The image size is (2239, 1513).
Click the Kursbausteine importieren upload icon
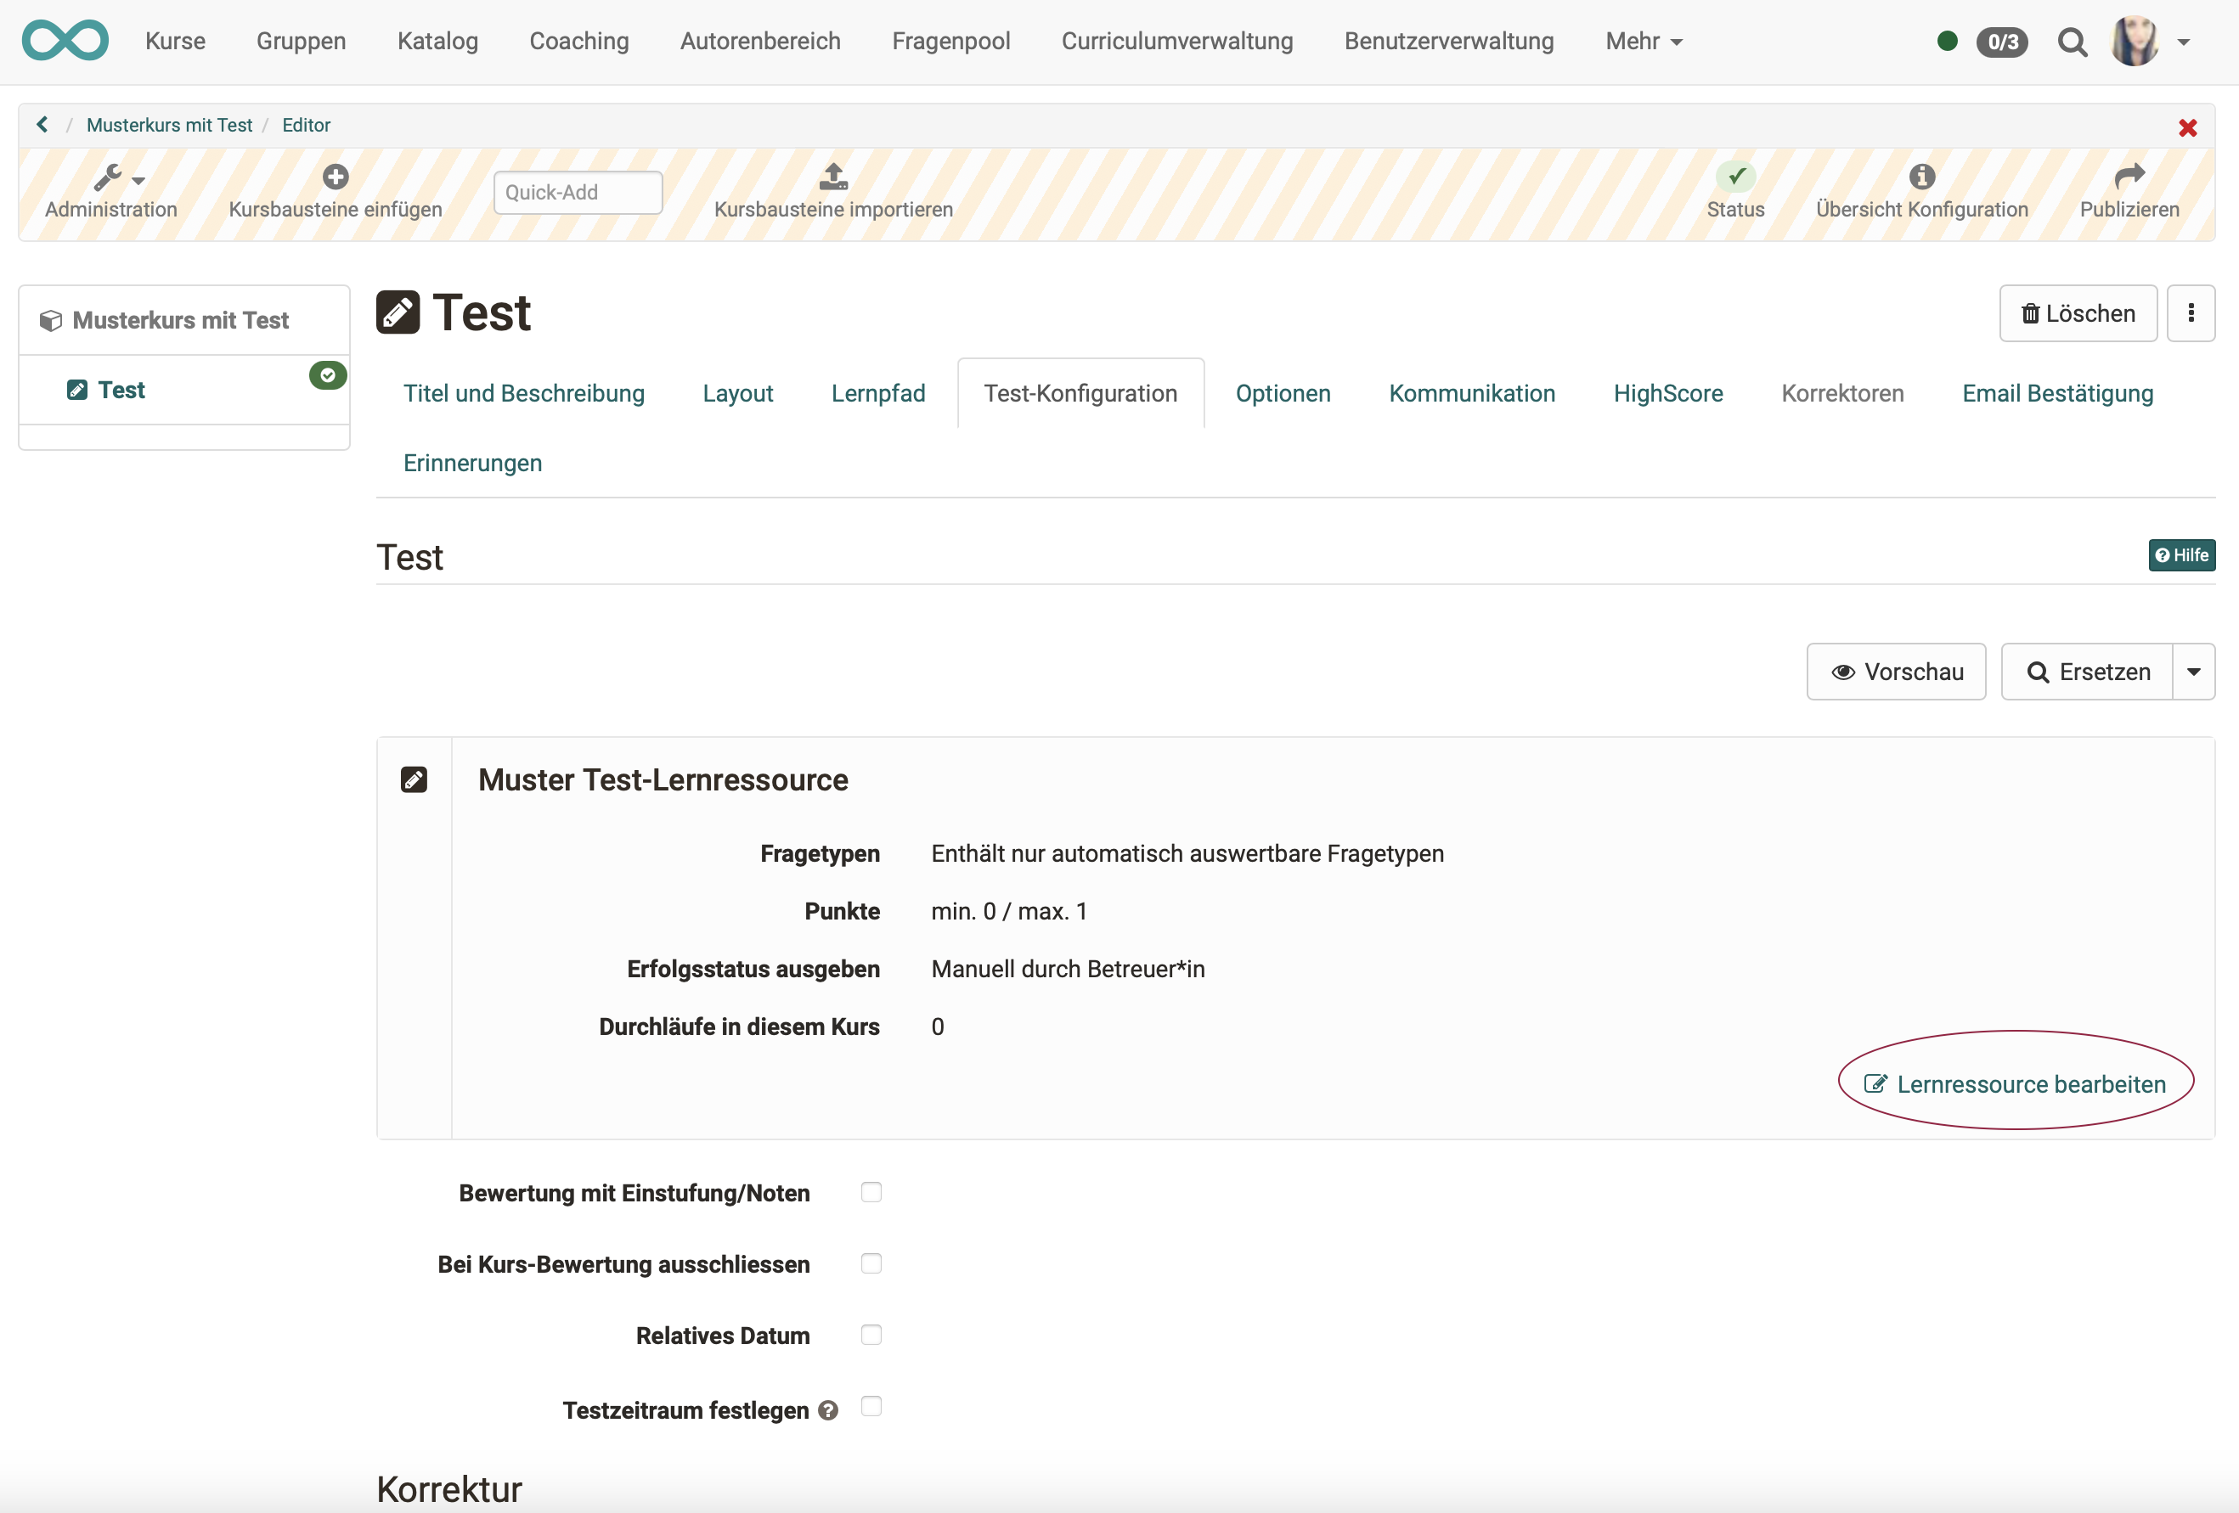tap(832, 177)
